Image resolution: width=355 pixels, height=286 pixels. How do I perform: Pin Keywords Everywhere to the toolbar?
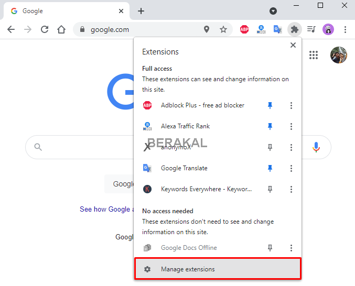click(270, 189)
